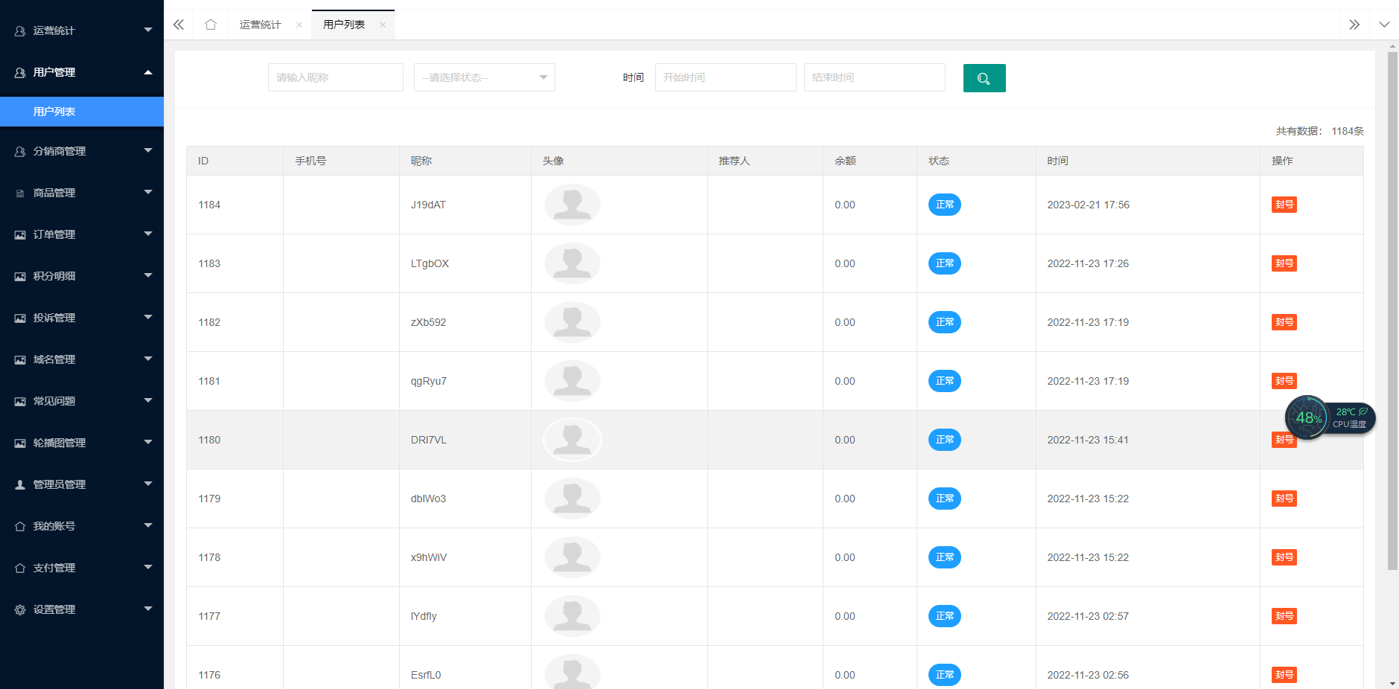Image resolution: width=1399 pixels, height=689 pixels.
Task: Click the 订单管理 sidebar icon
Action: (x=20, y=234)
